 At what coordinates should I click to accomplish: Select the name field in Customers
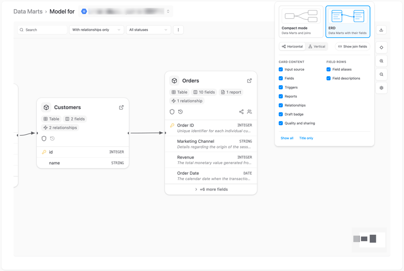(x=83, y=163)
